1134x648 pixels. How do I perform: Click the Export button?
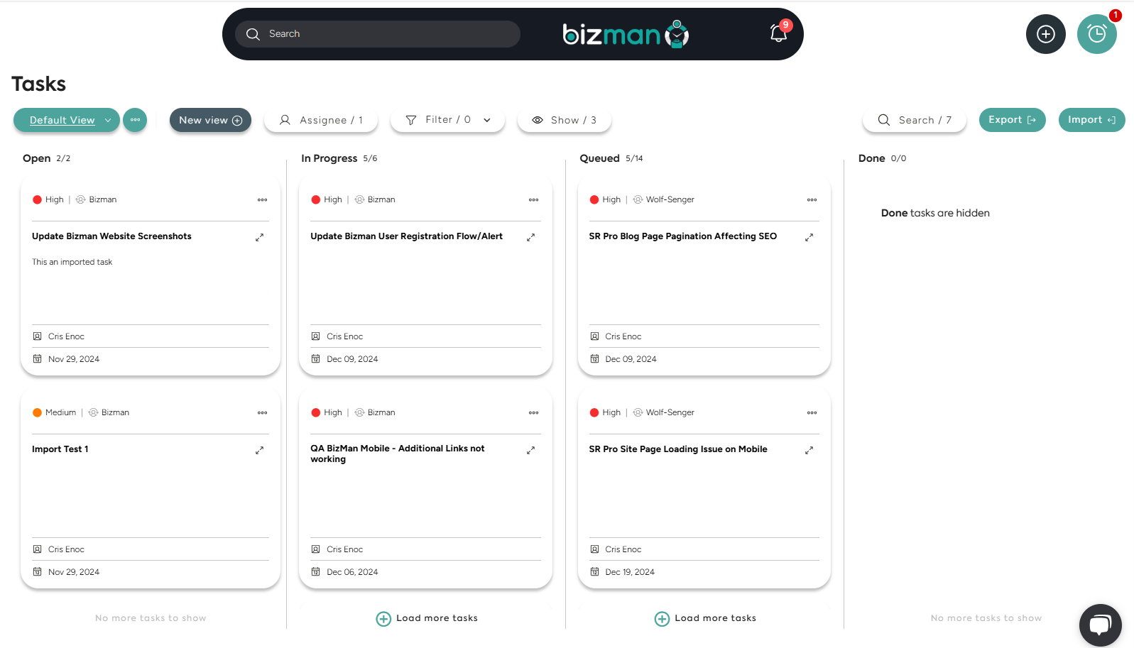pyautogui.click(x=1012, y=120)
